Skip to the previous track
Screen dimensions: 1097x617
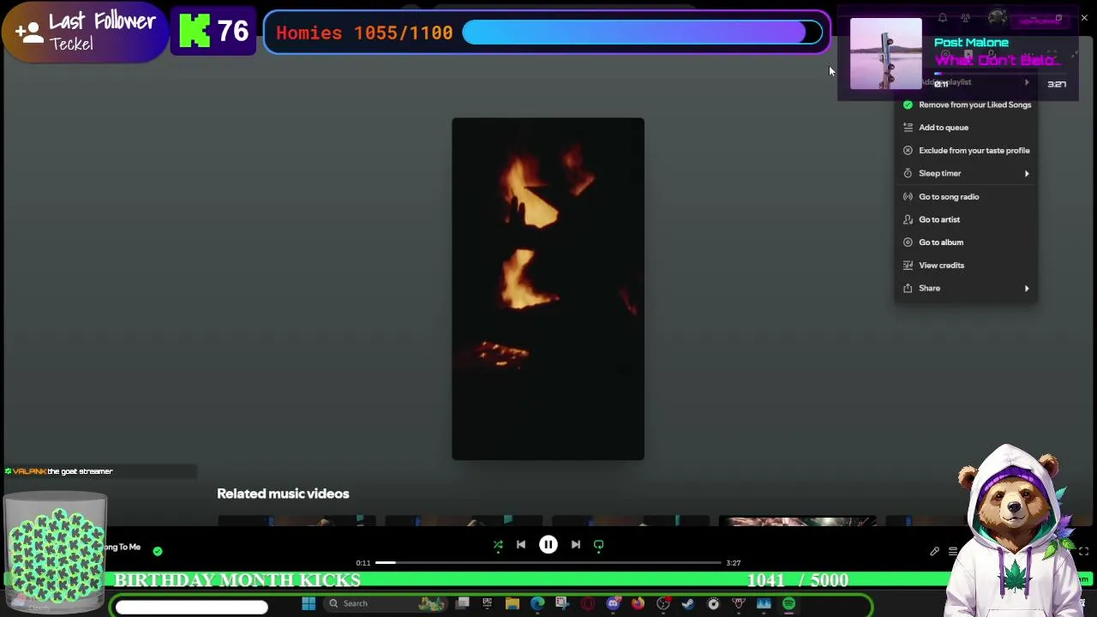[521, 545]
